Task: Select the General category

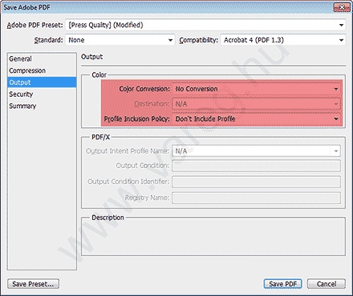Action: 42,58
